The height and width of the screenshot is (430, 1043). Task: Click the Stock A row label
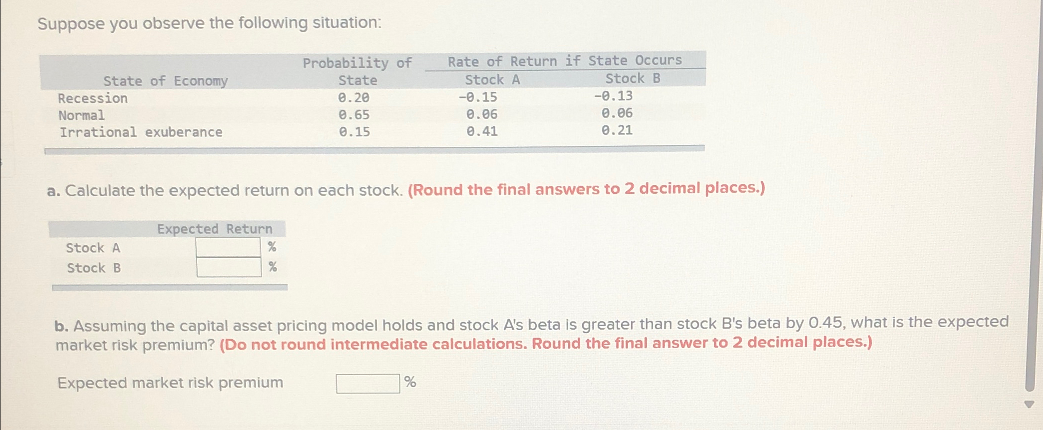click(x=93, y=248)
